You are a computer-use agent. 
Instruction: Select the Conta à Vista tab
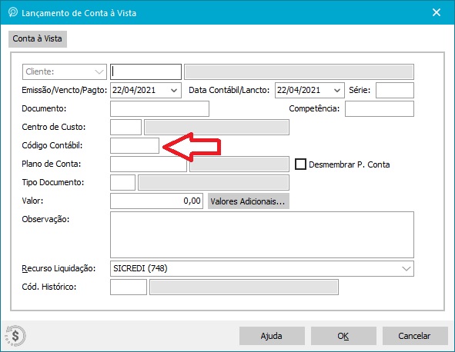(38, 39)
